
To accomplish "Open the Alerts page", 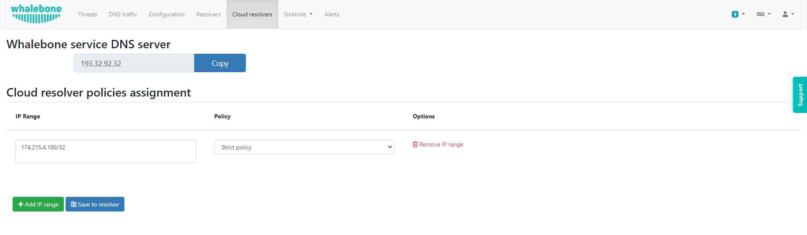I will pyautogui.click(x=332, y=14).
